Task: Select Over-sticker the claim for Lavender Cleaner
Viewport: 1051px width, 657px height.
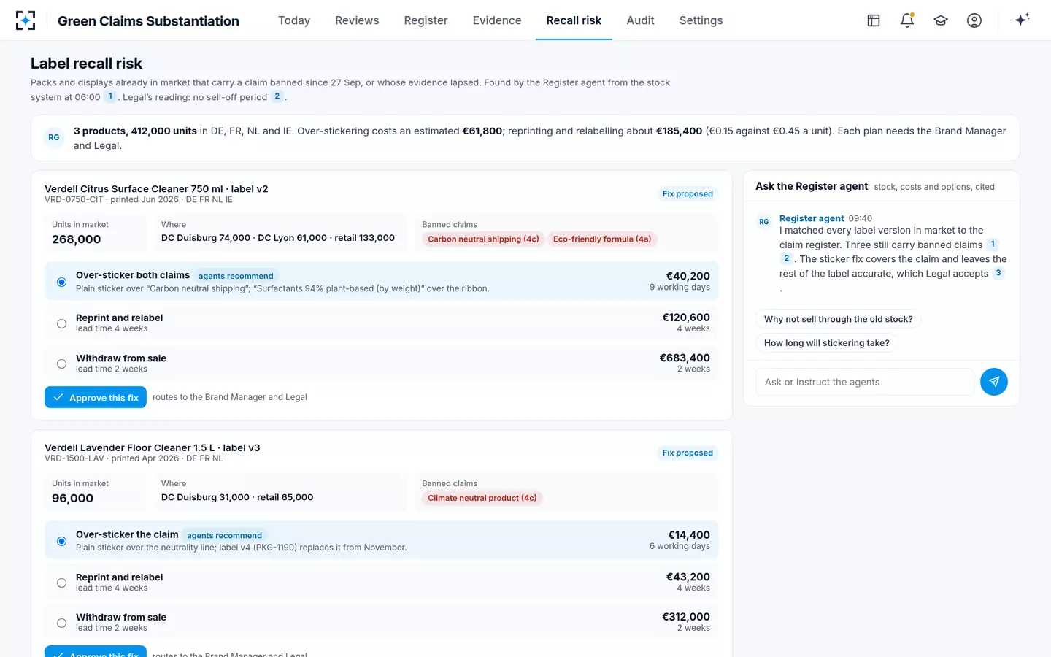Action: [x=382, y=540]
